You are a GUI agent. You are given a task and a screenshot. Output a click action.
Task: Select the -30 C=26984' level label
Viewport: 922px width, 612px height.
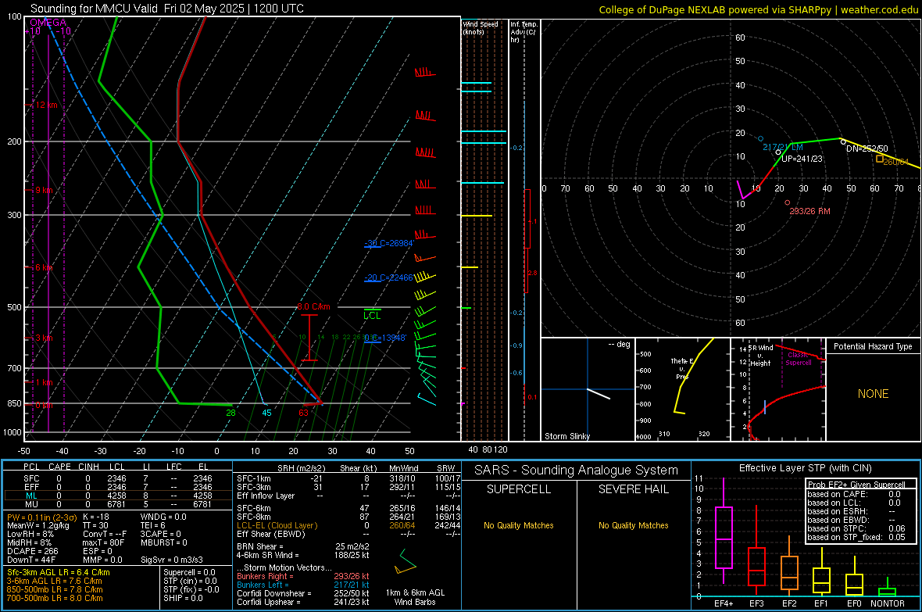pyautogui.click(x=389, y=243)
